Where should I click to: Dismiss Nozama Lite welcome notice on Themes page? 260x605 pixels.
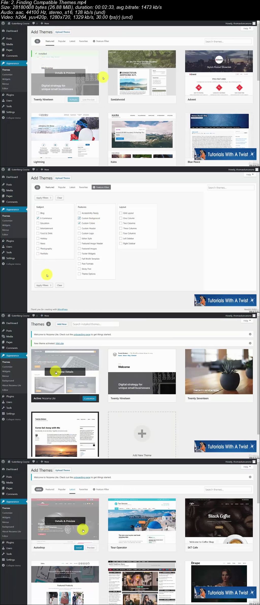pyautogui.click(x=250, y=334)
